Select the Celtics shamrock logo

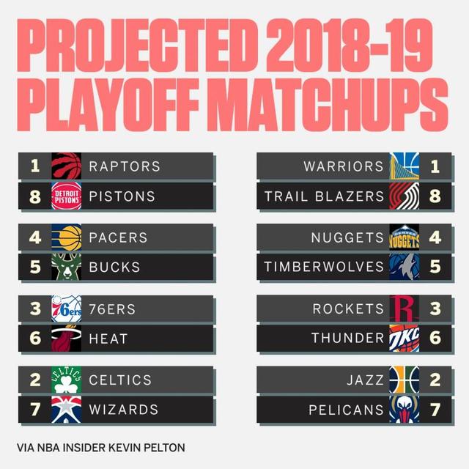[x=67, y=380]
